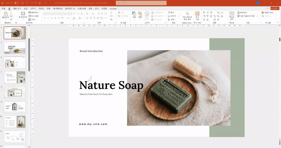Toggle text shadow (S) in font group
281x148 pixels.
click(55, 18)
